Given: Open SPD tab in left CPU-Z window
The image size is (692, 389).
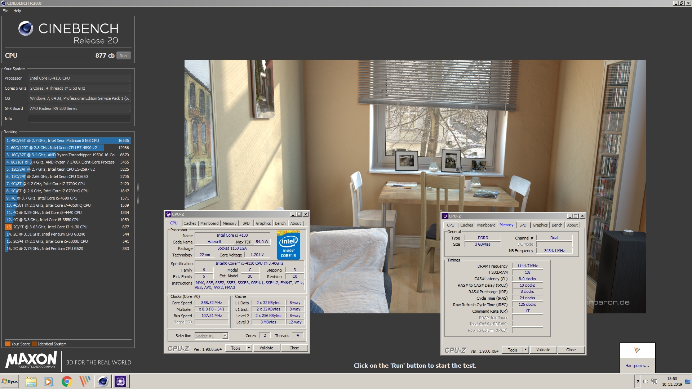Looking at the screenshot, I should tap(246, 223).
